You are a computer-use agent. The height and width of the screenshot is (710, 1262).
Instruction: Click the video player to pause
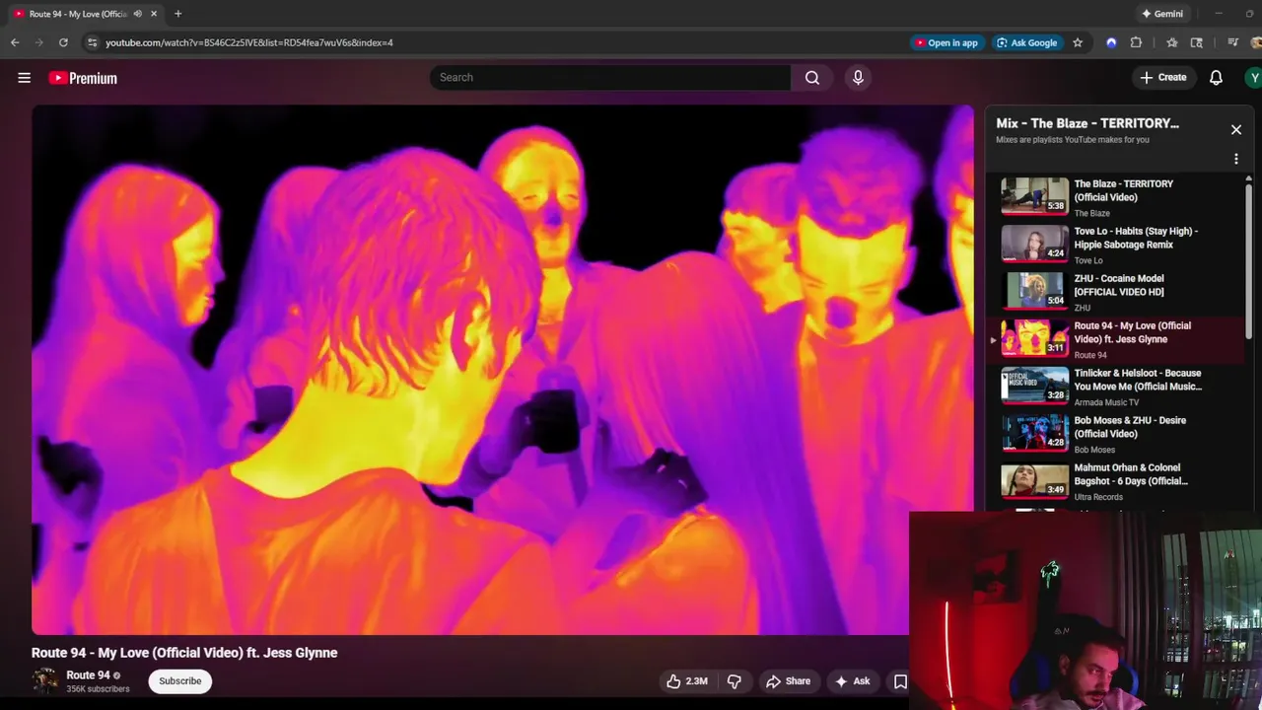point(503,370)
